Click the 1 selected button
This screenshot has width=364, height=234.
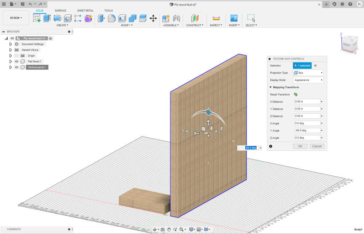point(302,66)
